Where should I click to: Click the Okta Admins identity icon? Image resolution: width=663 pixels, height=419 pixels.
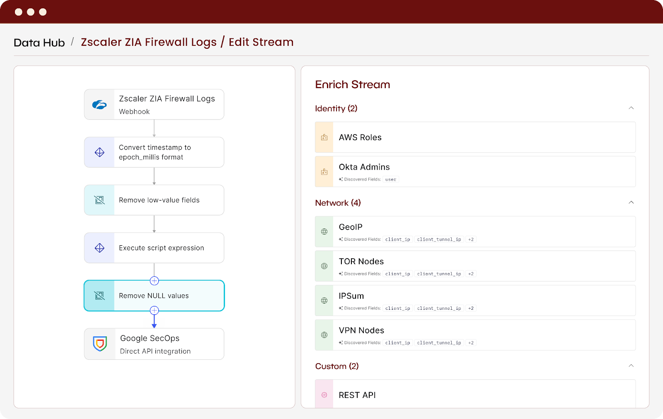coord(324,172)
